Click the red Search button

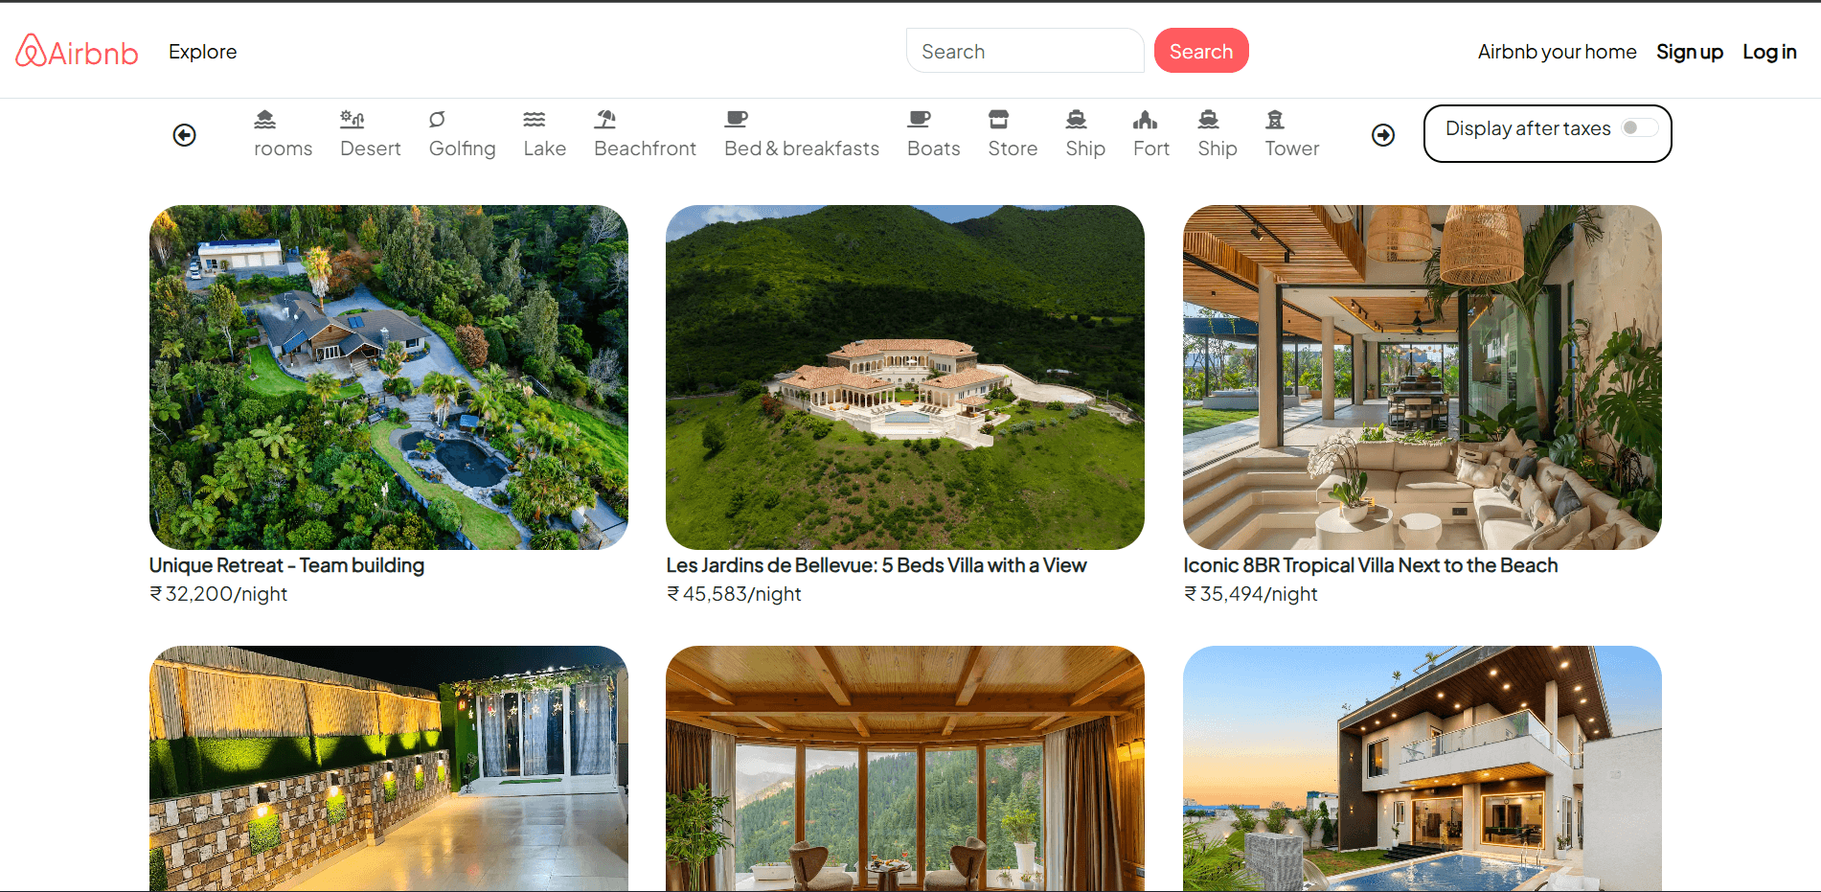[1201, 51]
